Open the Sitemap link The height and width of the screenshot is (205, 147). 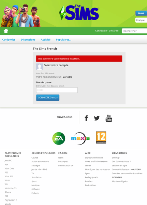(116, 158)
